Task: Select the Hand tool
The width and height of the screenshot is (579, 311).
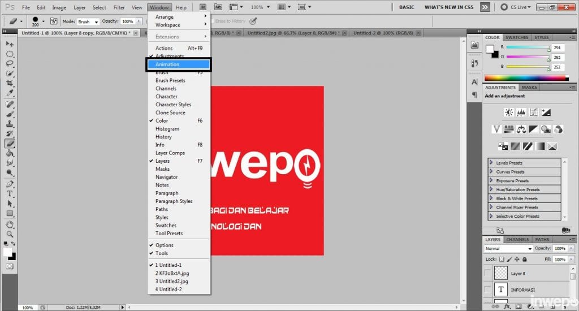Action: pos(10,224)
